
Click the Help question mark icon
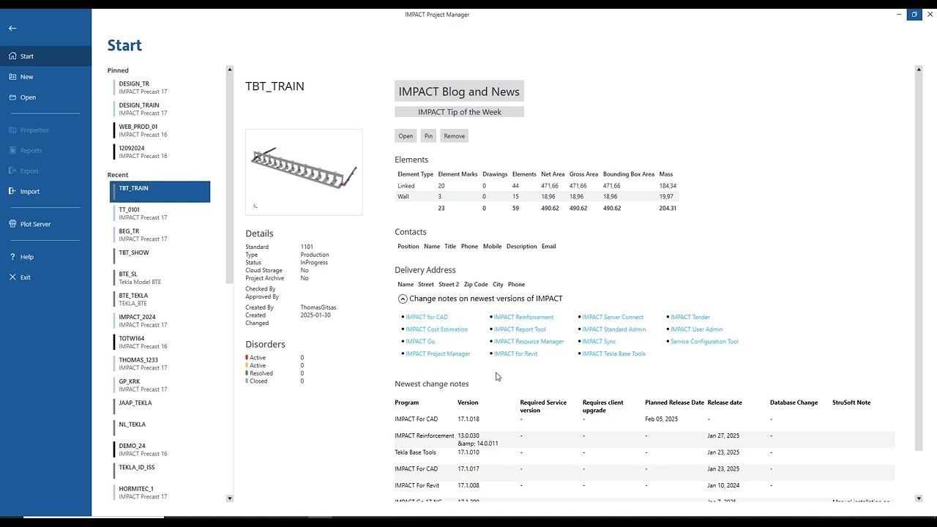12,257
